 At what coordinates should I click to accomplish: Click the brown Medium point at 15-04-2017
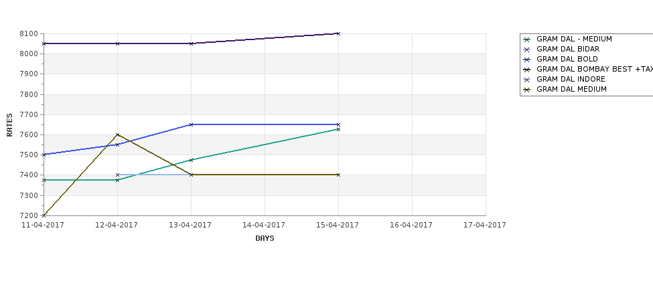pyautogui.click(x=338, y=175)
